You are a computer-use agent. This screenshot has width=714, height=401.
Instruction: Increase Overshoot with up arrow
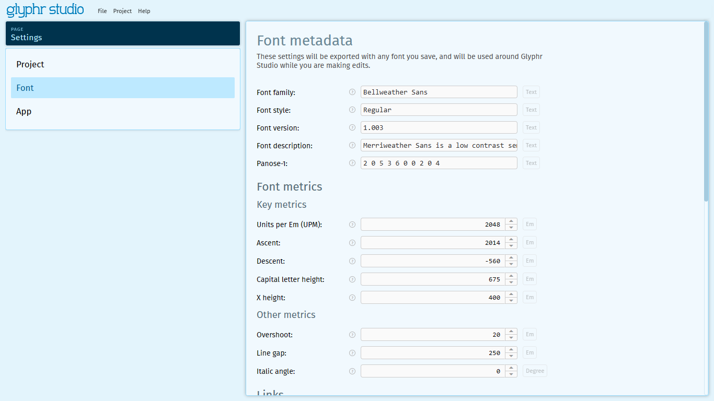pos(511,332)
